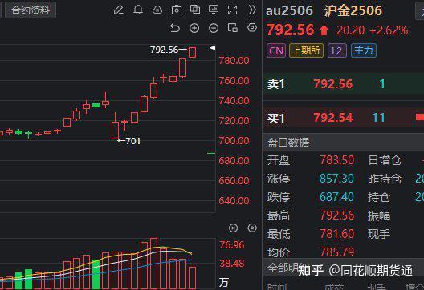Image resolution: width=424 pixels, height=290 pixels.
Task: Open the multi-window overlay icon
Action: coord(195,10)
